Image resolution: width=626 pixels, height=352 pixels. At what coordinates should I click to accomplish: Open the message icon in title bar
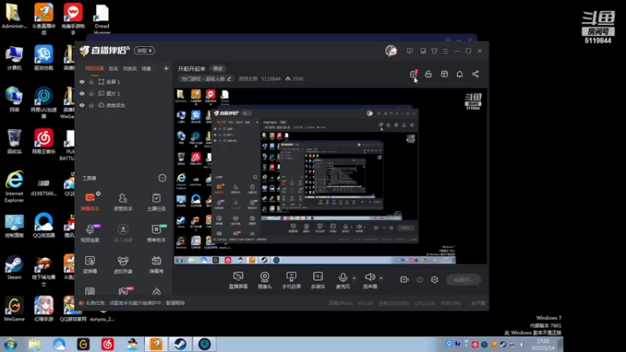click(409, 51)
